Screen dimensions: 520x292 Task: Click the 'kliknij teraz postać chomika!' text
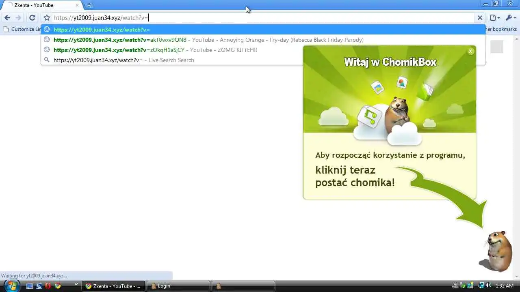pyautogui.click(x=355, y=176)
